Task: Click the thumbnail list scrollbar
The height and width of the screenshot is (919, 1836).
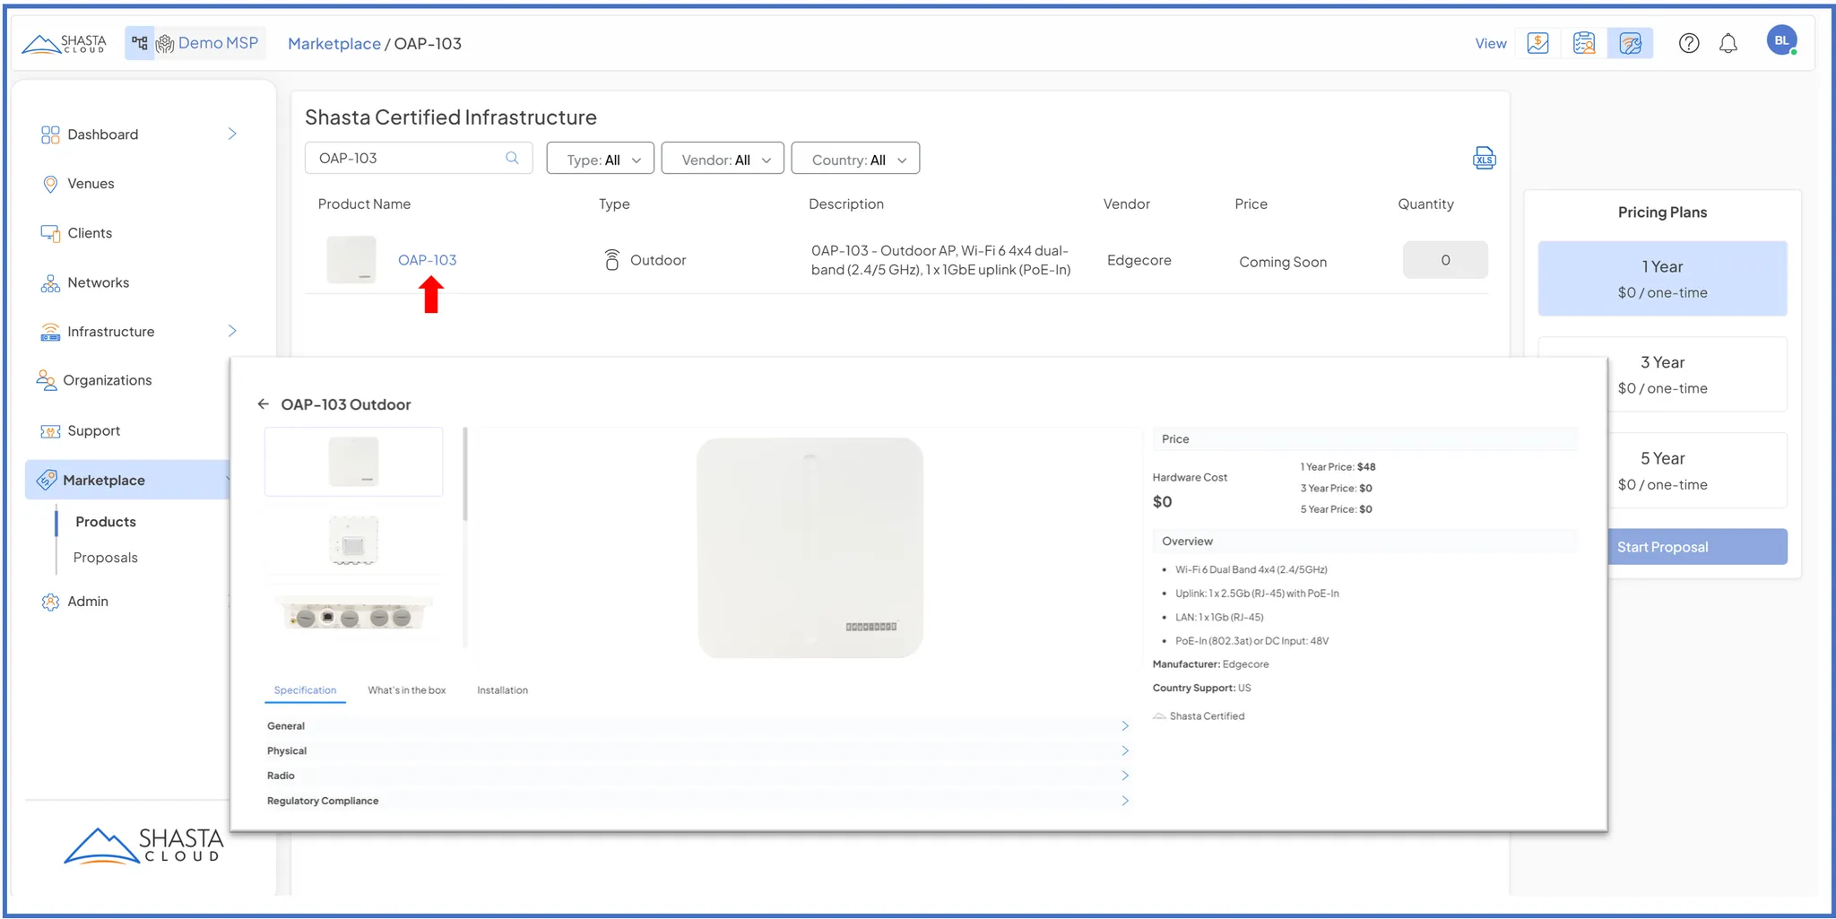Action: coord(465,475)
